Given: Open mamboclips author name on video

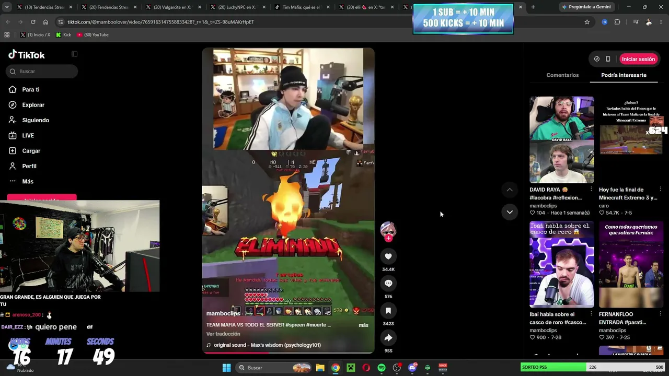Looking at the screenshot, I should pos(223,313).
